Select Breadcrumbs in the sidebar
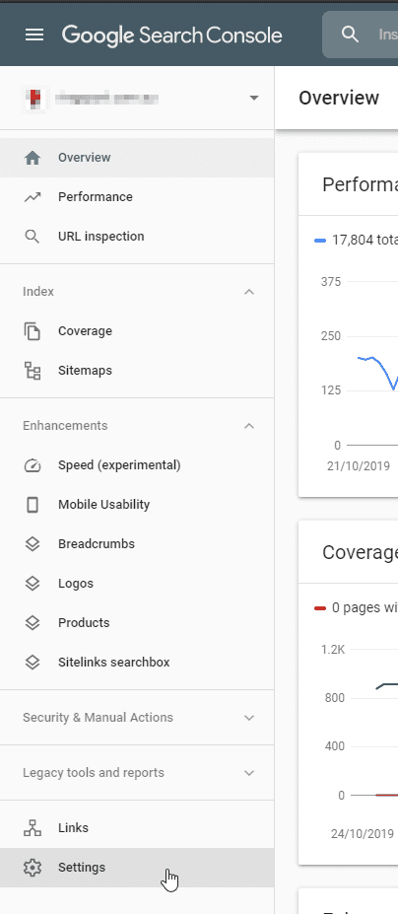Screen dimensions: 398x914 [x=137, y=544]
